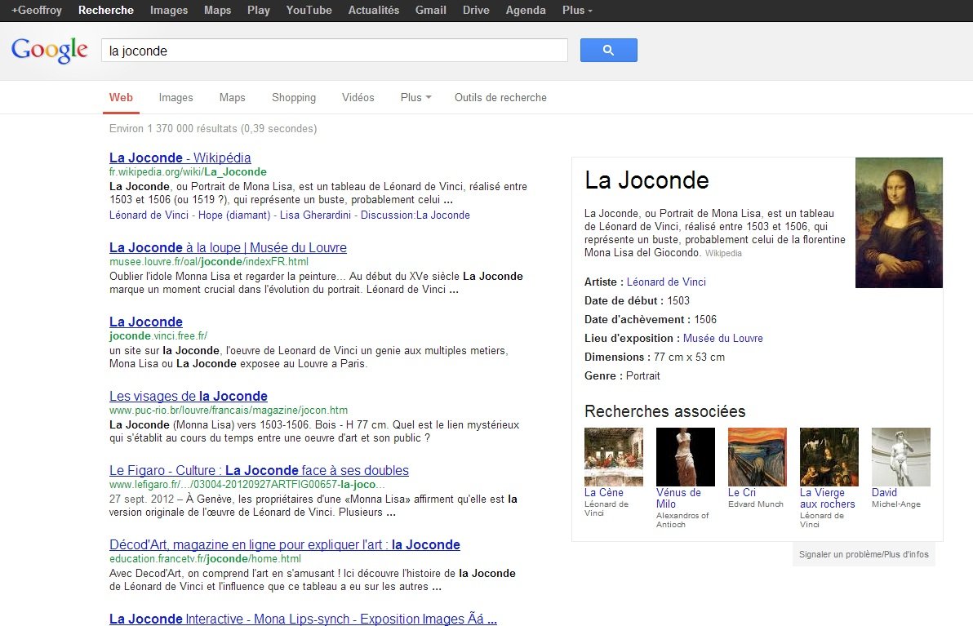Open 'La Joconde - Wikipédia' result

click(180, 158)
